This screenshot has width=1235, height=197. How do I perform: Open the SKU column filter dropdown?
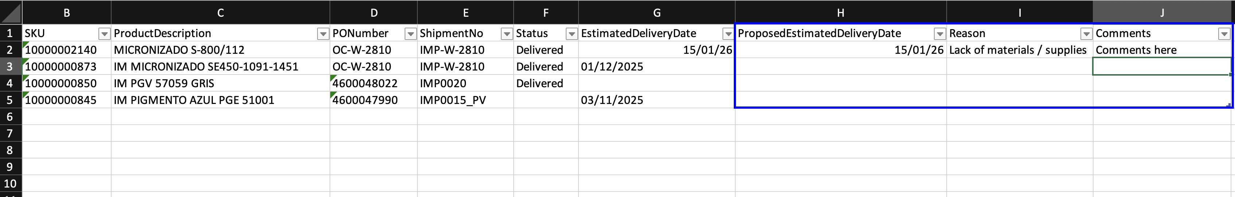point(104,34)
